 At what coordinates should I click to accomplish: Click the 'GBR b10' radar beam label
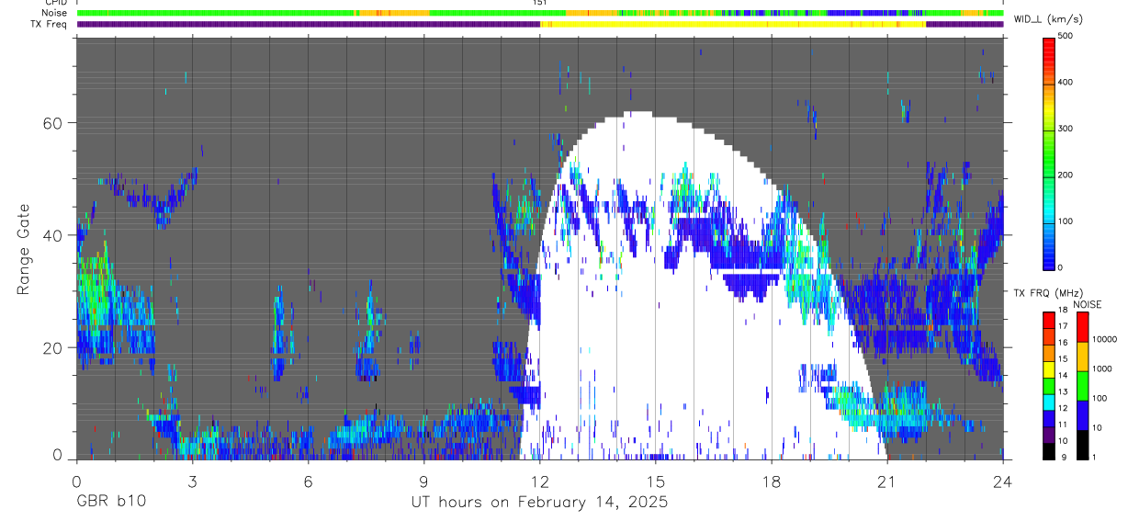coord(110,502)
